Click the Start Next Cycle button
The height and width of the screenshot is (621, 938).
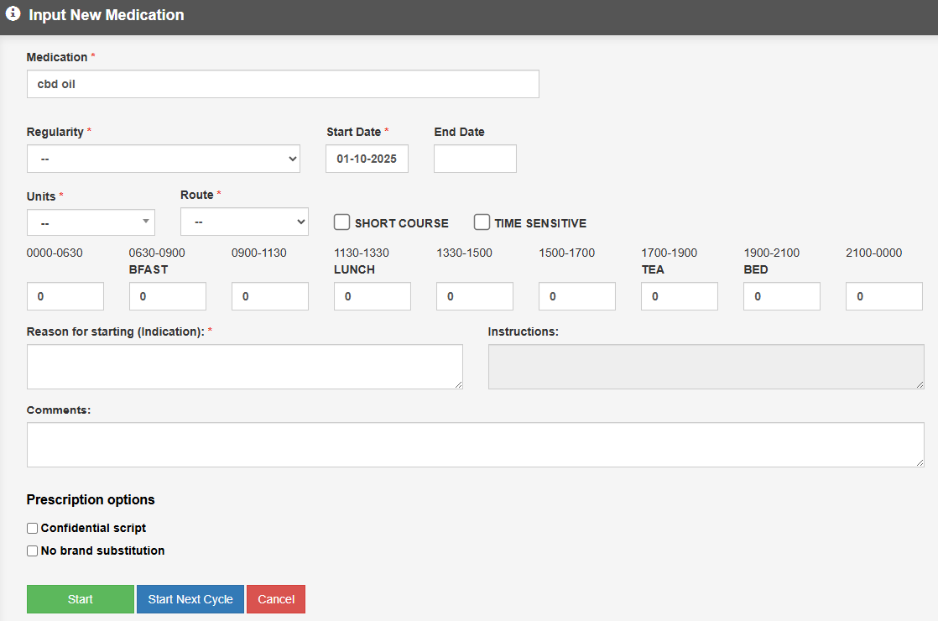tap(190, 599)
